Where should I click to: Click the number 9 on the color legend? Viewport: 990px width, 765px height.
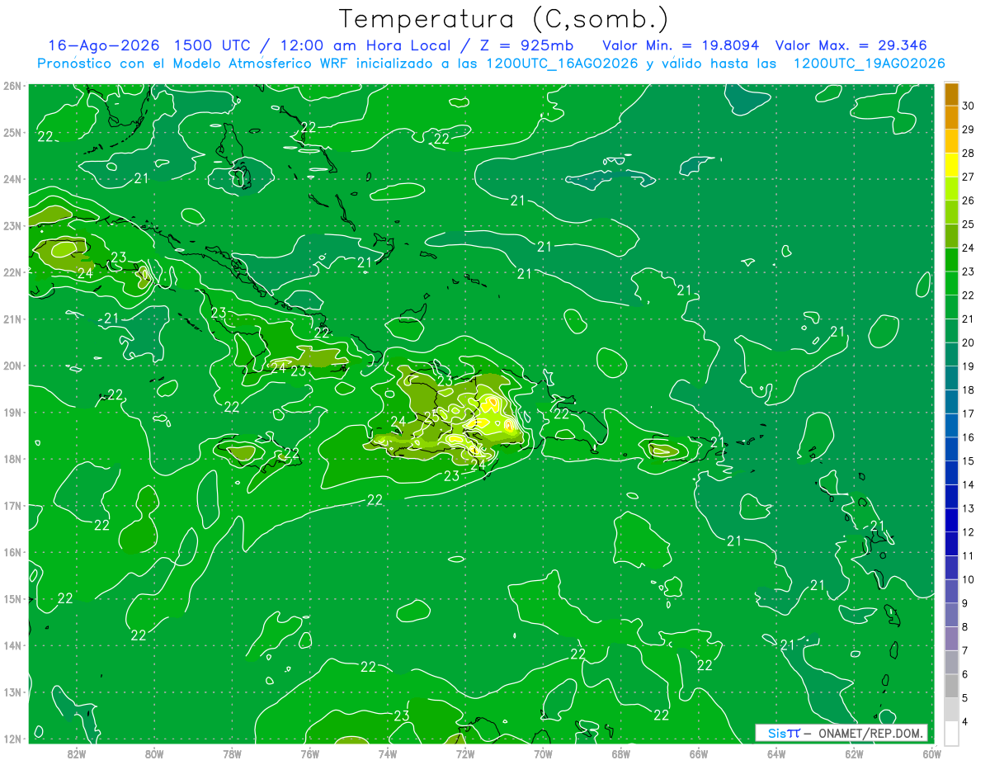click(966, 603)
